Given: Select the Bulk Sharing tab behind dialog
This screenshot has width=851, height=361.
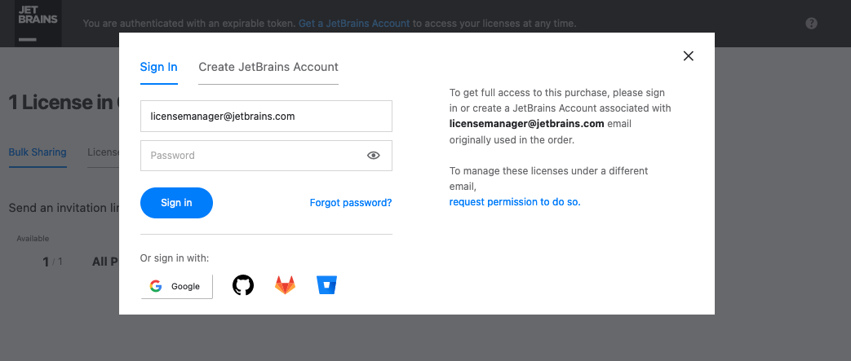Looking at the screenshot, I should 38,152.
